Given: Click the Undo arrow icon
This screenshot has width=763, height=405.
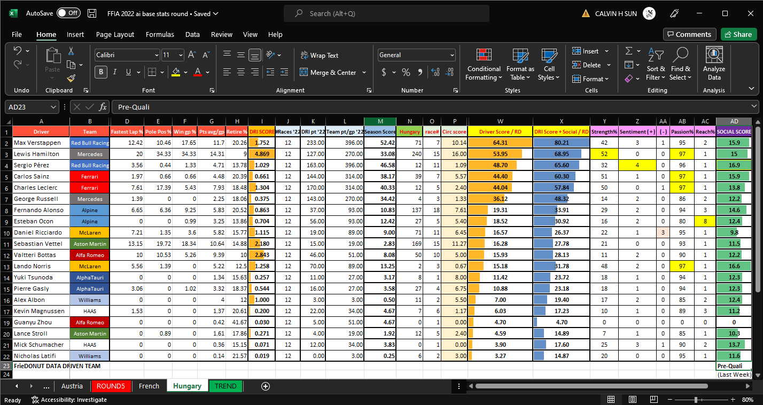Looking at the screenshot, I should tap(18, 51).
